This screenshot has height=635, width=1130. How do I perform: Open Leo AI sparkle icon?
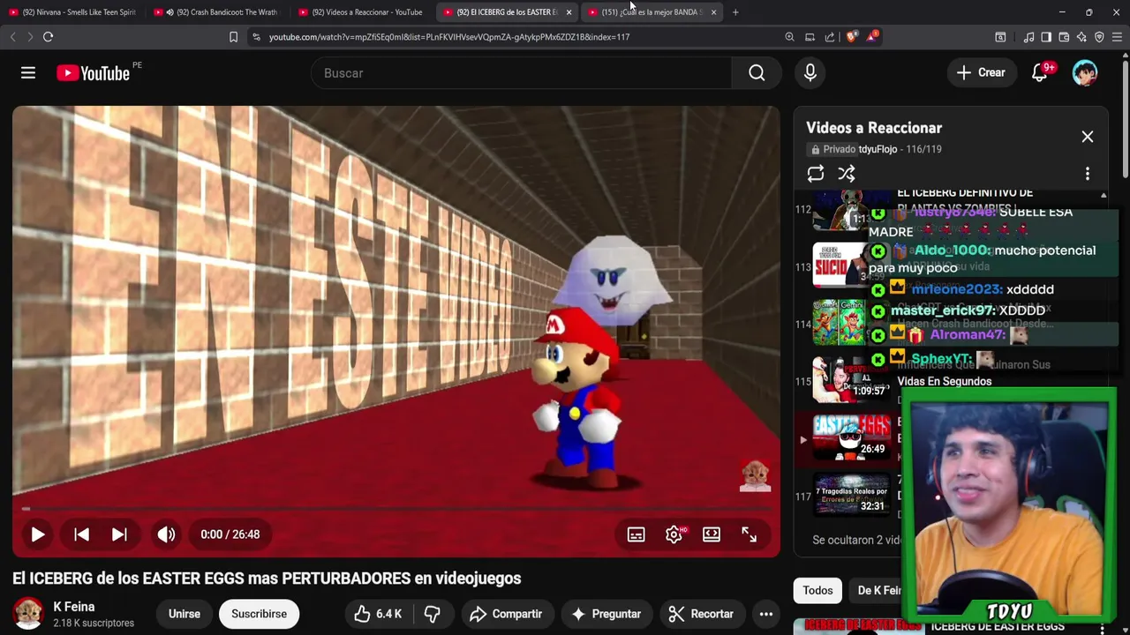click(1081, 37)
